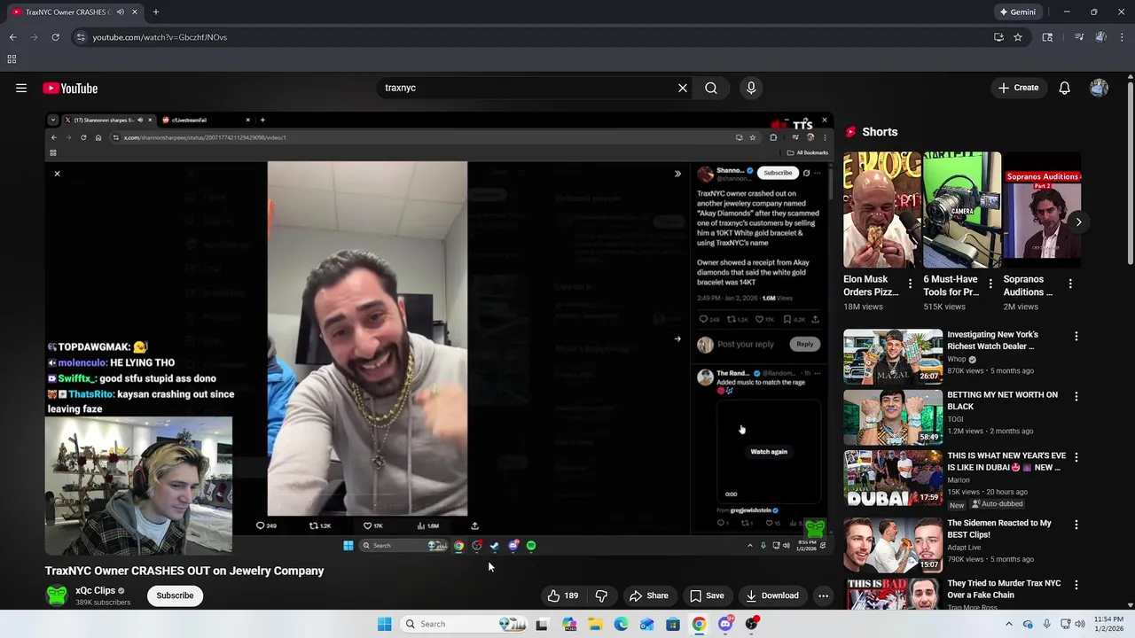Screen dimensions: 1135x638
Task: Open the 6 Must-Have Tools short
Action: [x=962, y=210]
